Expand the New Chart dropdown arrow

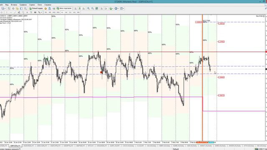[5, 8]
